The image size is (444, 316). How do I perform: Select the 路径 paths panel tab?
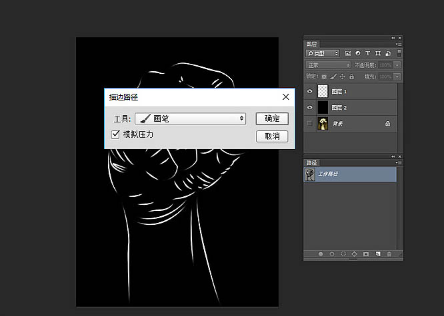click(x=312, y=162)
